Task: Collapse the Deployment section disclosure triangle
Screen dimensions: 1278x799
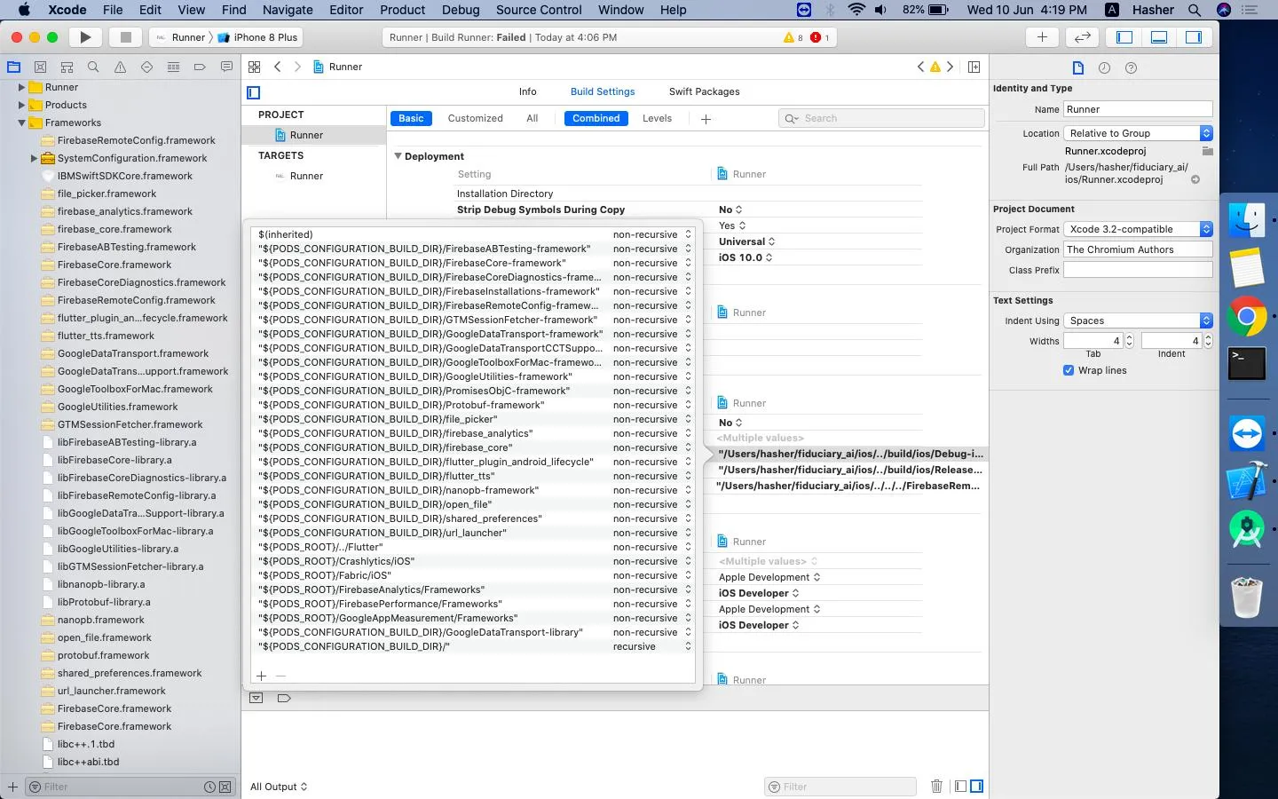Action: pyautogui.click(x=398, y=156)
